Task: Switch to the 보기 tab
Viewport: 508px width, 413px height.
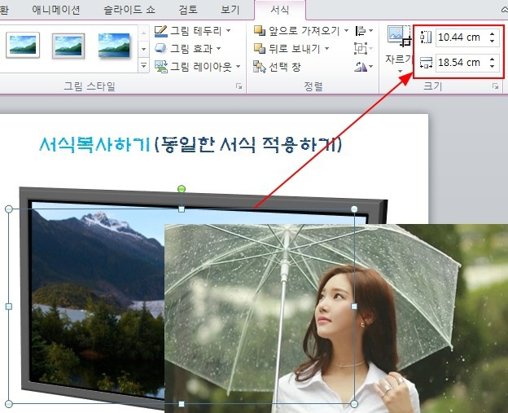Action: (x=230, y=10)
